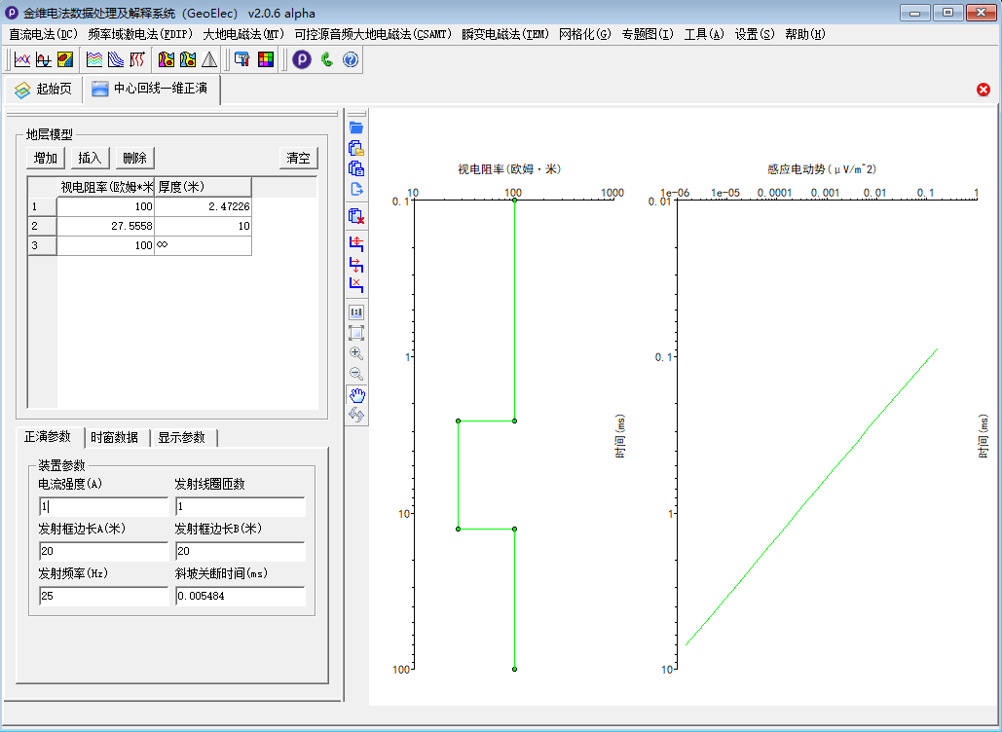Click the 发射框边长A(米) input field
This screenshot has width=1002, height=732.
[x=103, y=551]
